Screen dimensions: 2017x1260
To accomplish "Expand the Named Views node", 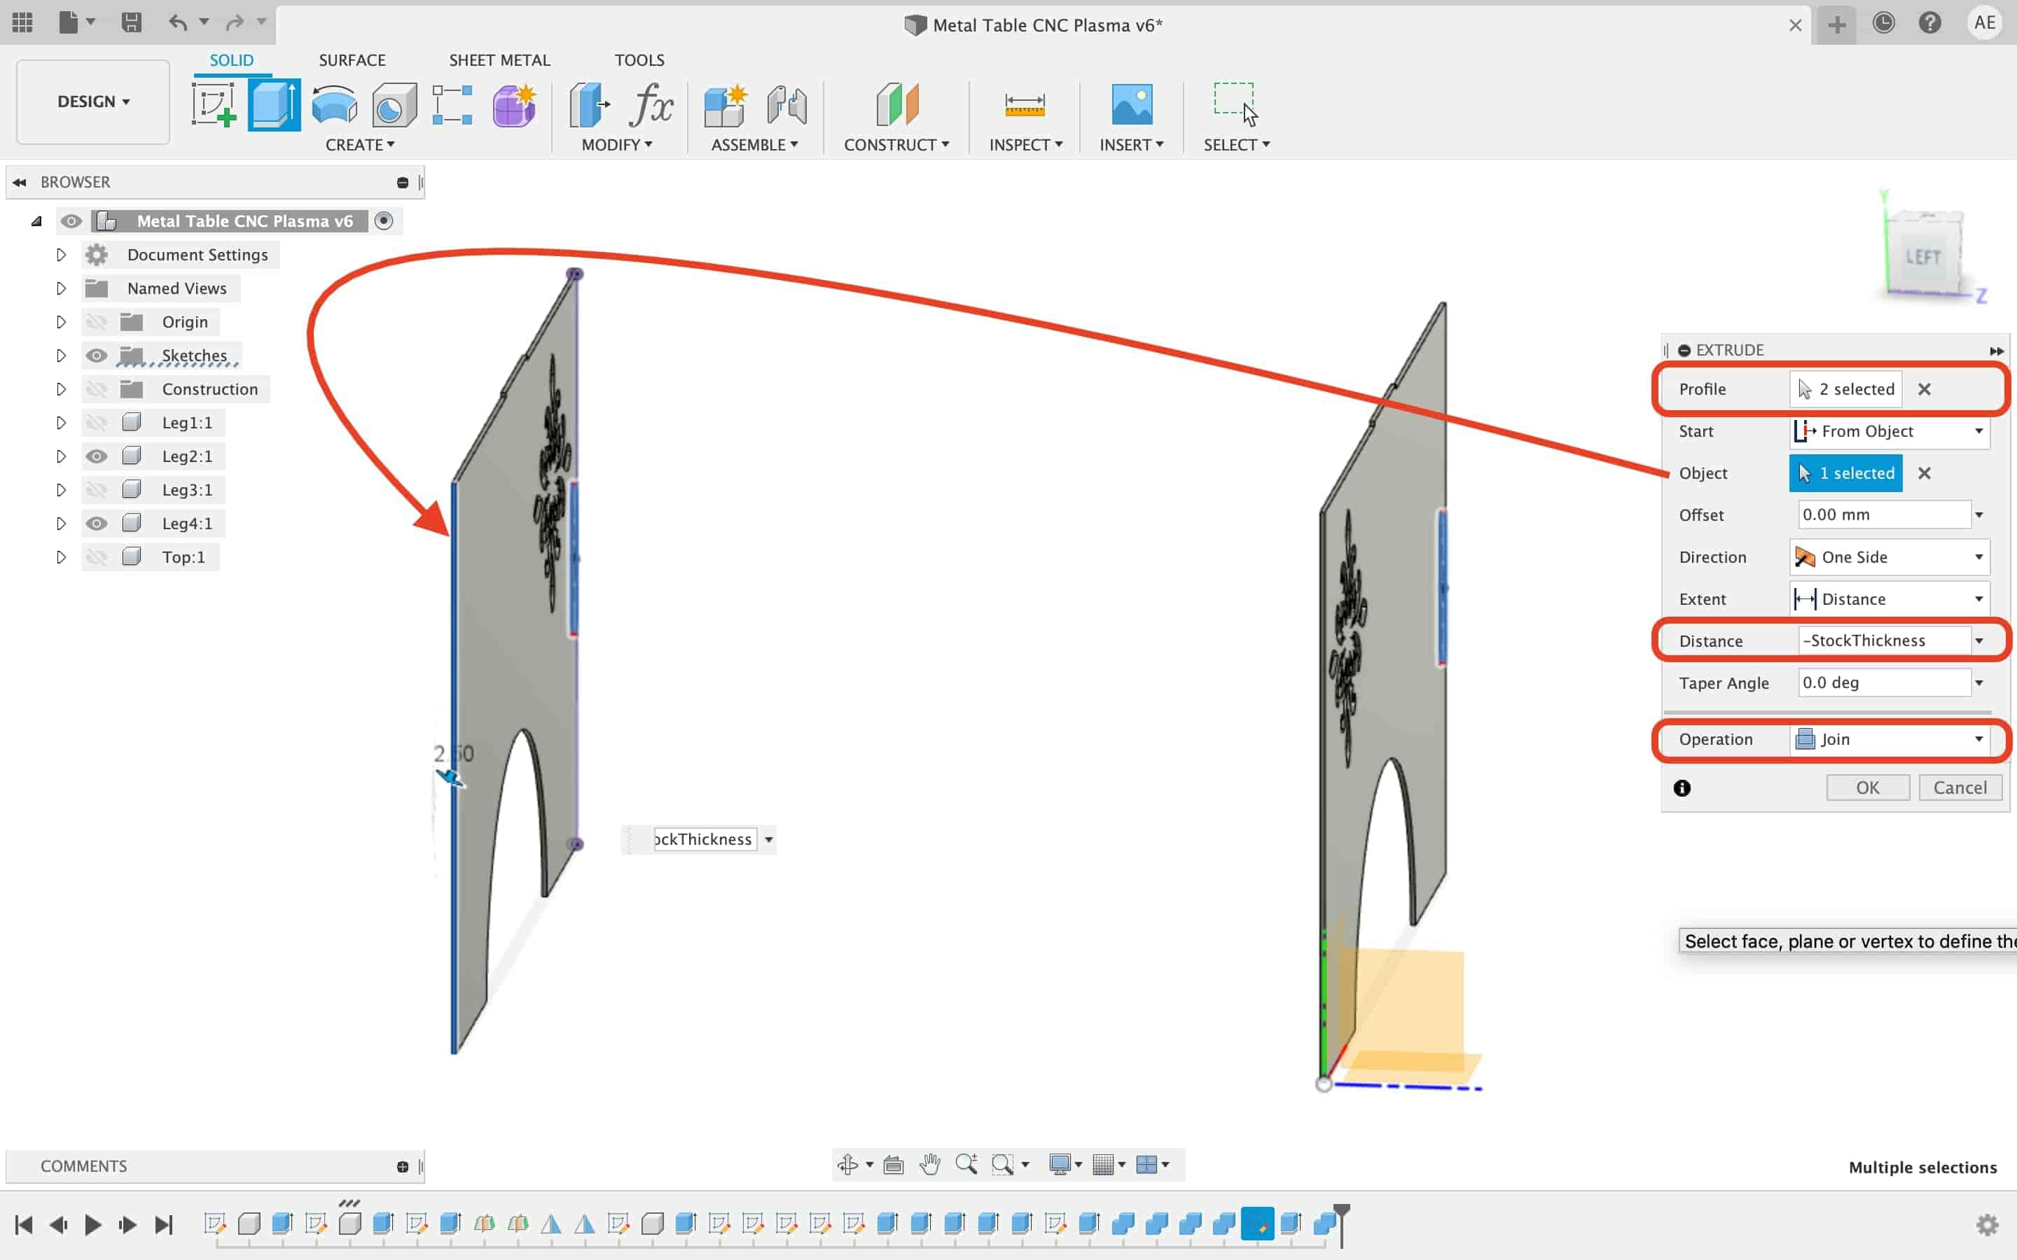I will point(61,288).
